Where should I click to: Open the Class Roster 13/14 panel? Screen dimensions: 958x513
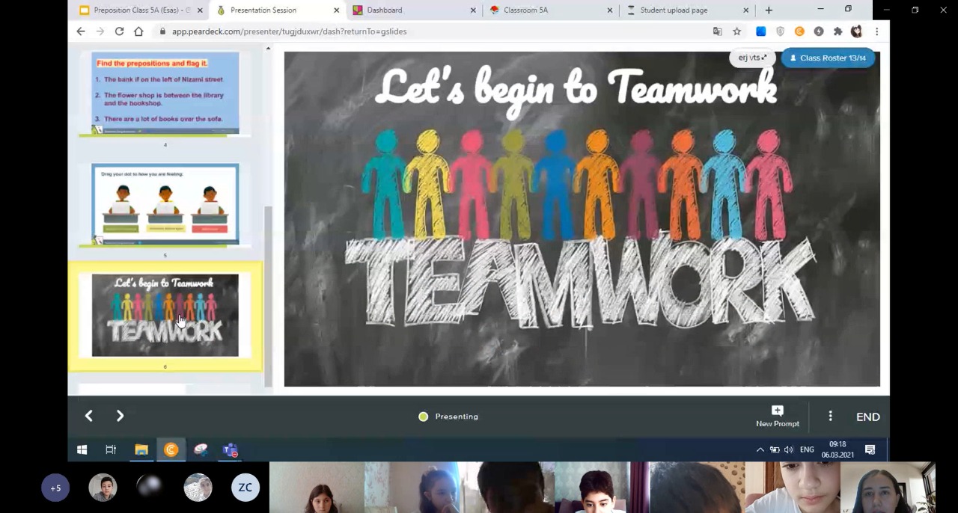click(828, 58)
